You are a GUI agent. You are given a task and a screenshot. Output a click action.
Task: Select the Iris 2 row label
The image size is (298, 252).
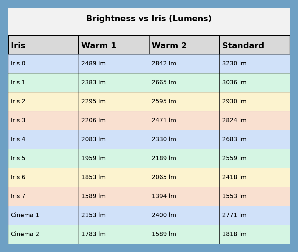pos(18,101)
